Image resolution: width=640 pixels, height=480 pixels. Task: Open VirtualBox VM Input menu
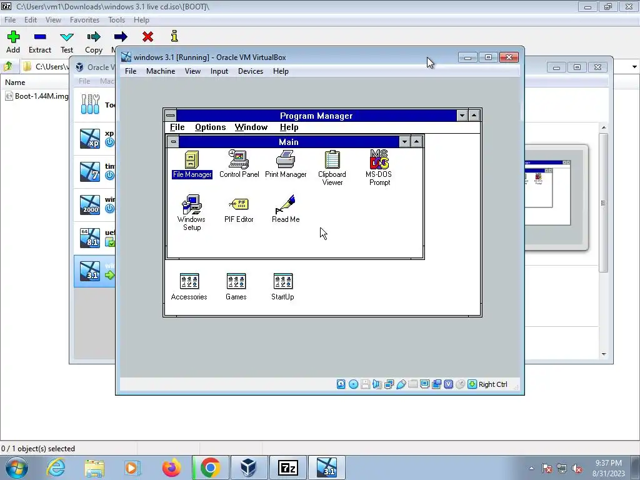pyautogui.click(x=219, y=71)
